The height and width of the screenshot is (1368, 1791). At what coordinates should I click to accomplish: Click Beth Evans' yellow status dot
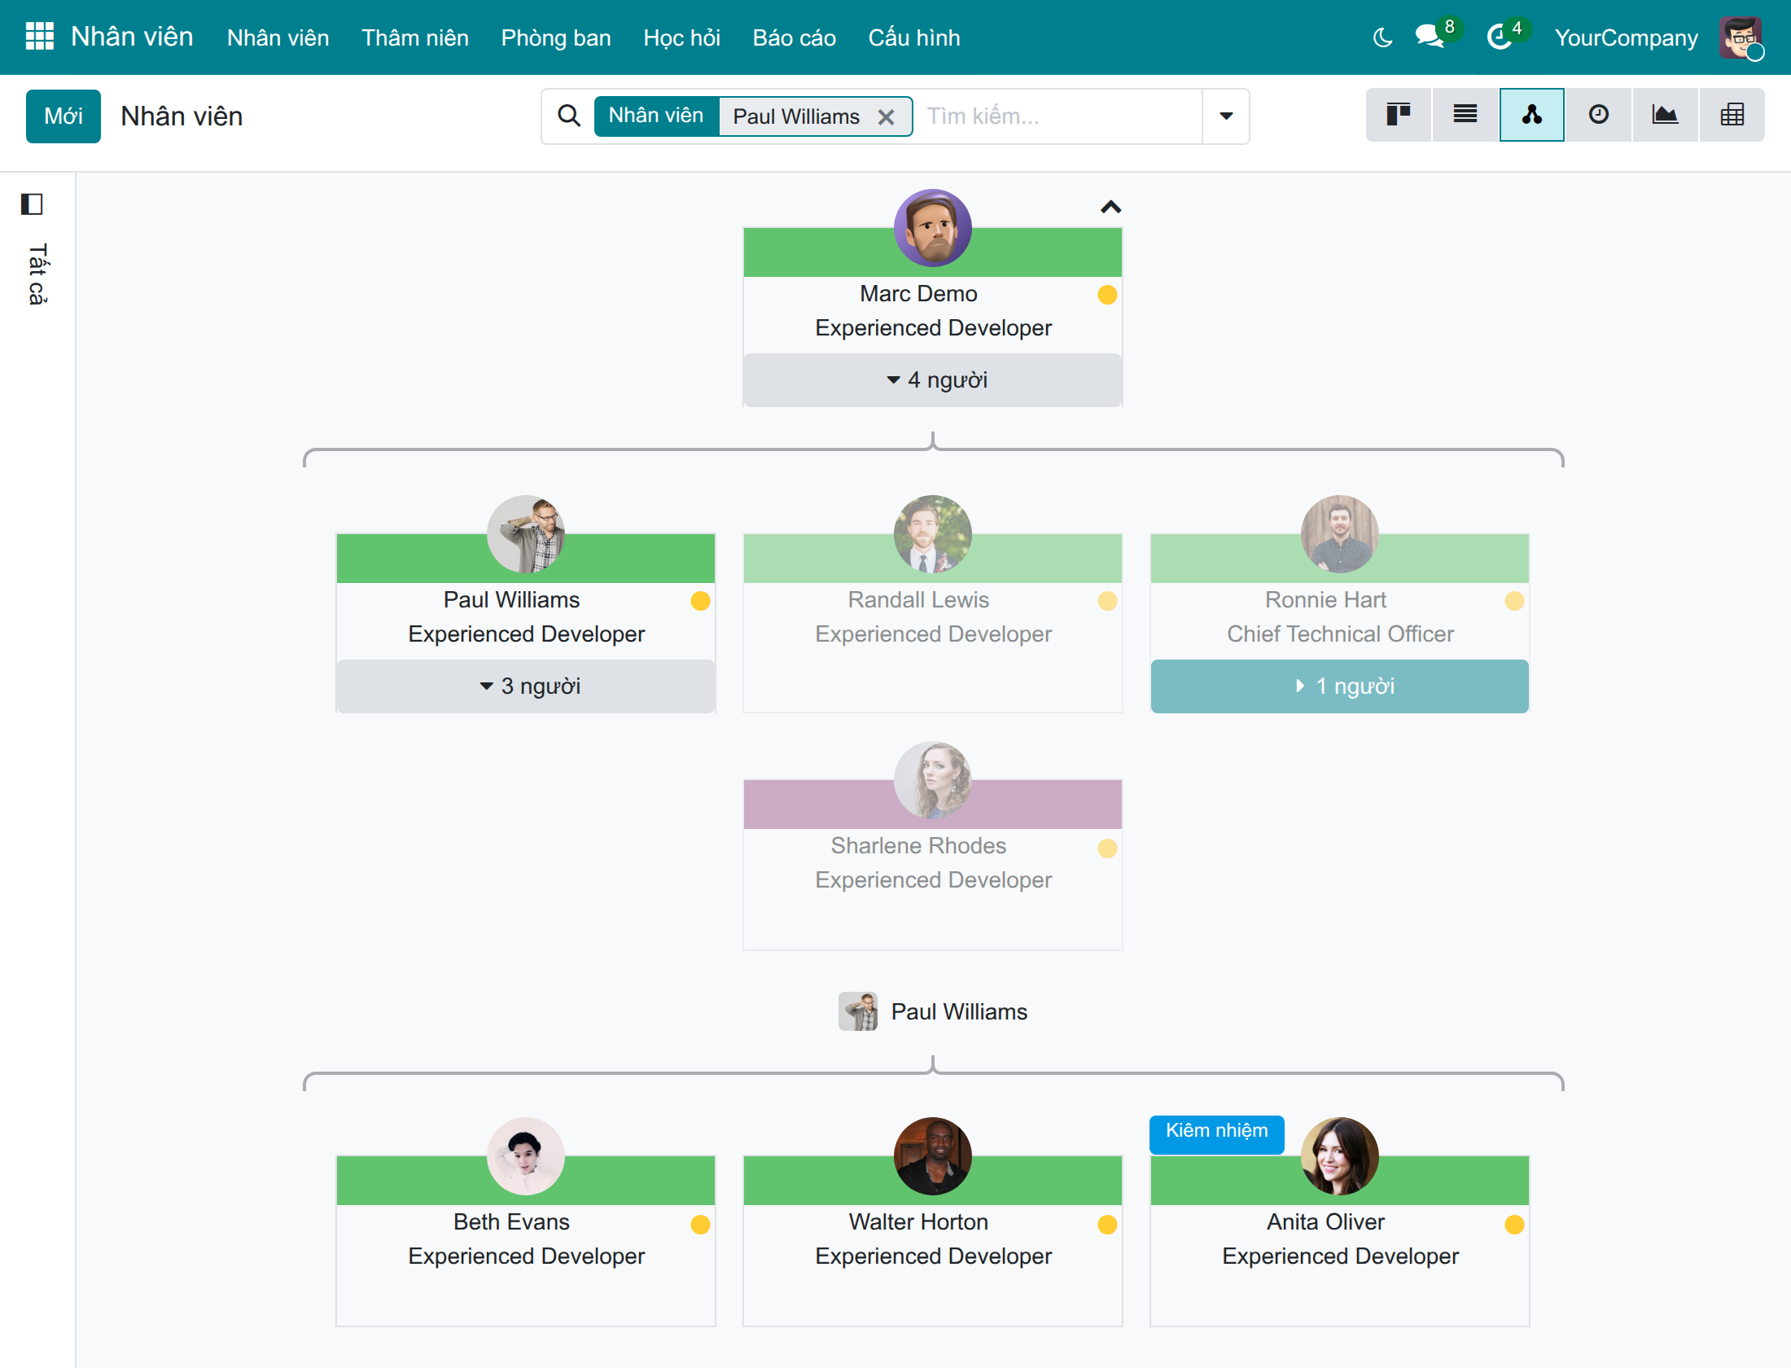[700, 1225]
